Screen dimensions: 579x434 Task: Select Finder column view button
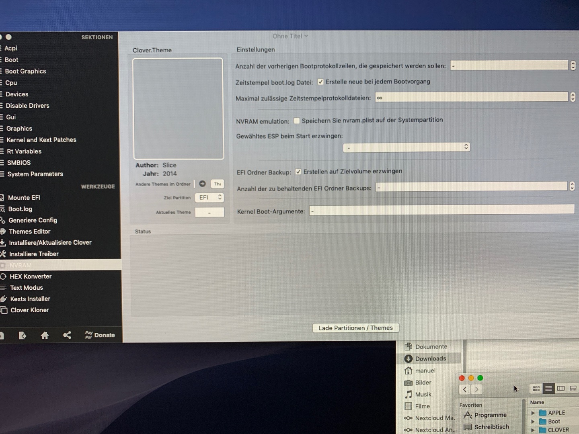(x=561, y=388)
